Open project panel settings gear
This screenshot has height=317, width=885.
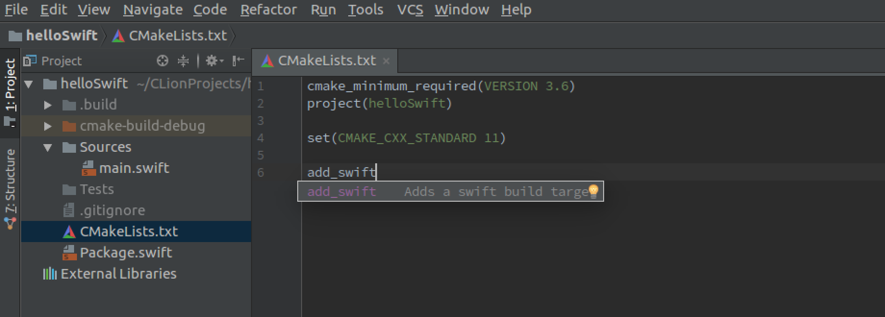215,61
